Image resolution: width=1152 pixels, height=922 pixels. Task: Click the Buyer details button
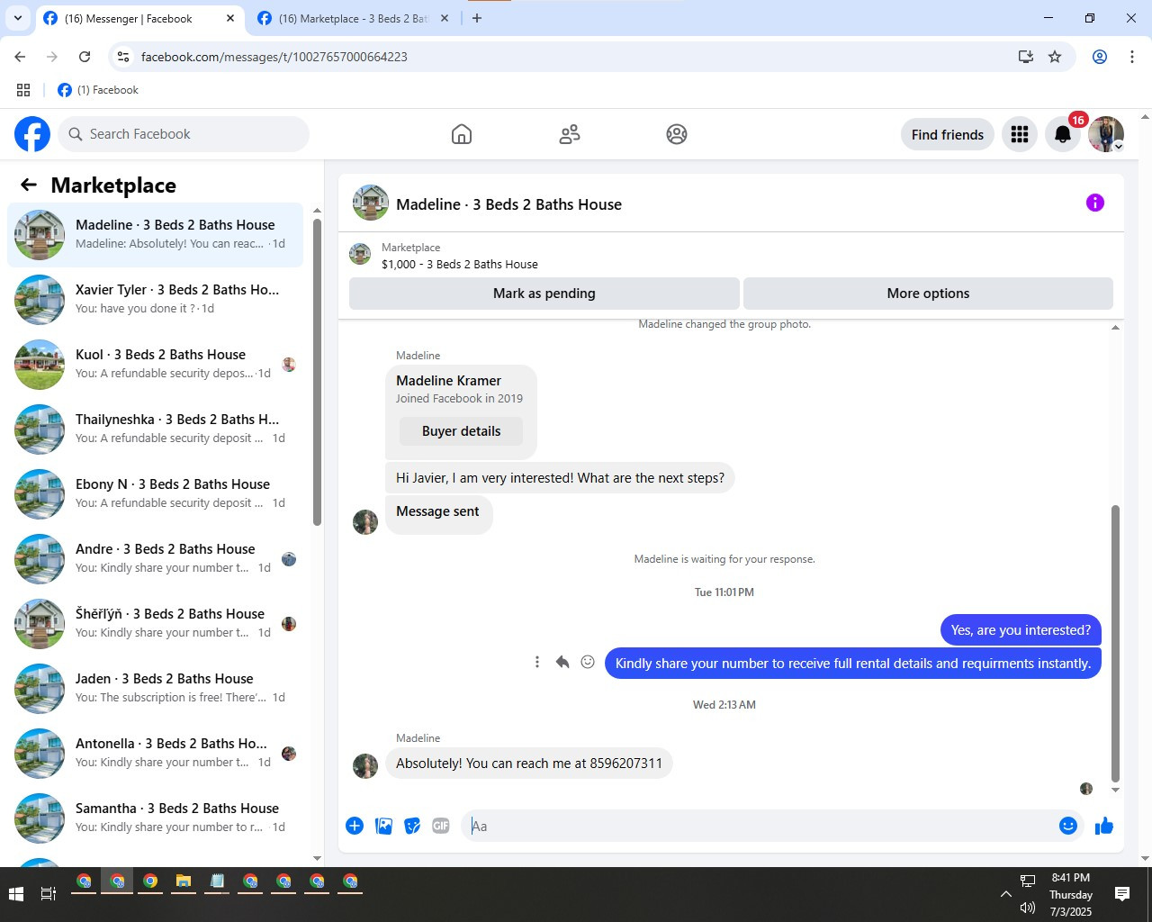(x=462, y=431)
